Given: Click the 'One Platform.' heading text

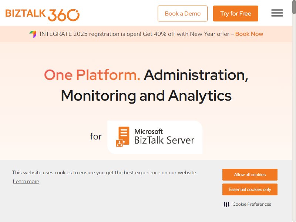Looking at the screenshot, I should point(92,75).
